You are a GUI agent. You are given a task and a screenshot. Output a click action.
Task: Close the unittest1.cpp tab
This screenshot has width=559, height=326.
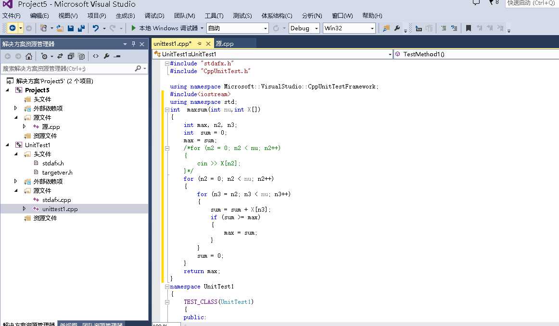[208, 43]
